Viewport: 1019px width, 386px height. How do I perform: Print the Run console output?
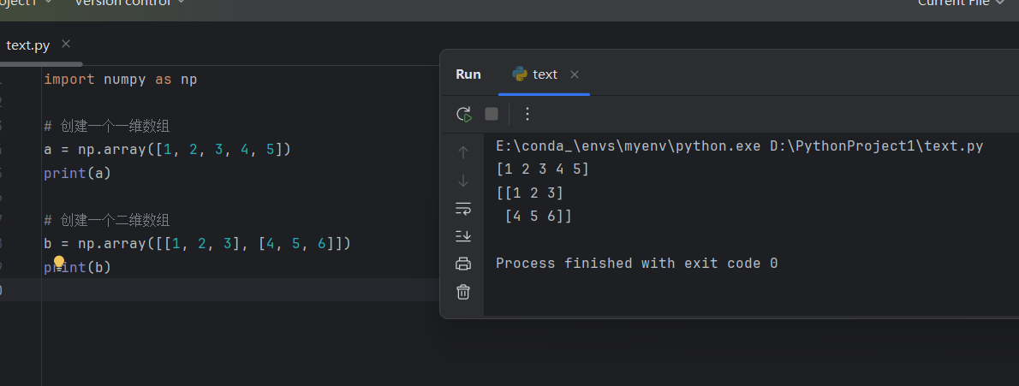pyautogui.click(x=463, y=264)
